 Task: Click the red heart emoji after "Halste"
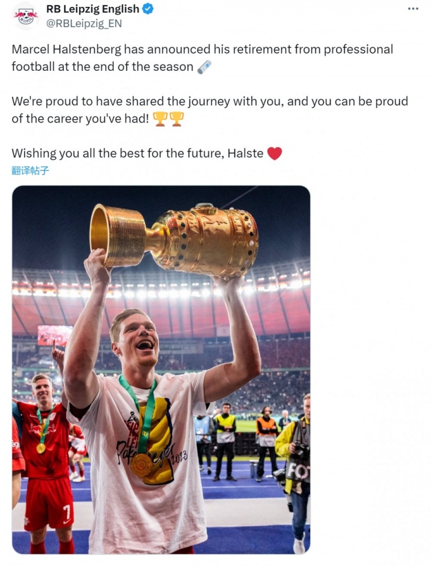coord(275,154)
